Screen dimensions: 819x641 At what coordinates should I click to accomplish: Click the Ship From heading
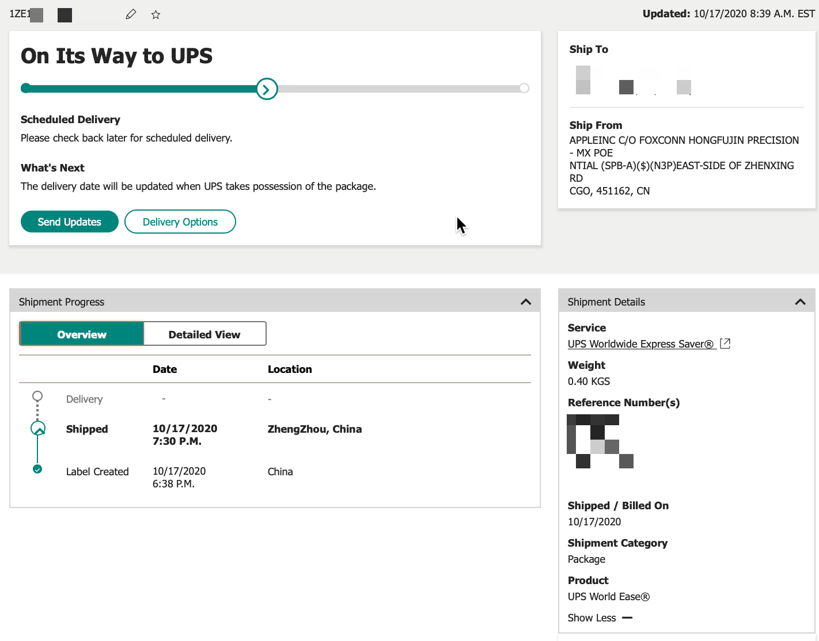pos(596,125)
